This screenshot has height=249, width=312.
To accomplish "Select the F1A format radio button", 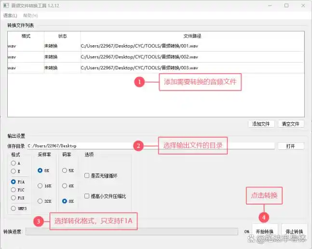I will coord(14,182).
